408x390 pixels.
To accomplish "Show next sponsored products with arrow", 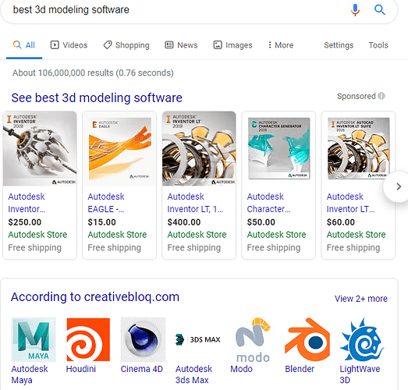I will tap(398, 186).
